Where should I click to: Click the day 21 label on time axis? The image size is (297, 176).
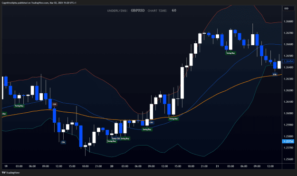218,166
